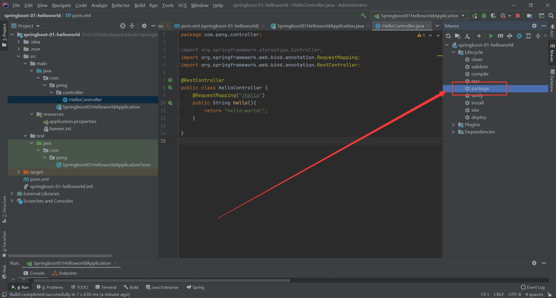Select the install lifecycle goal
The height and width of the screenshot is (298, 556).
[477, 103]
